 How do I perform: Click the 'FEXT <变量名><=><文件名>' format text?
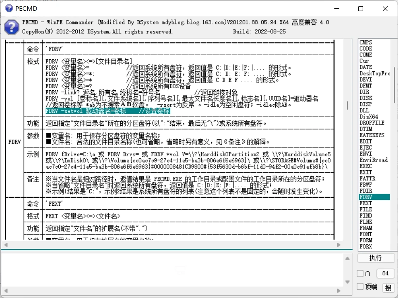pyautogui.click(x=83, y=216)
